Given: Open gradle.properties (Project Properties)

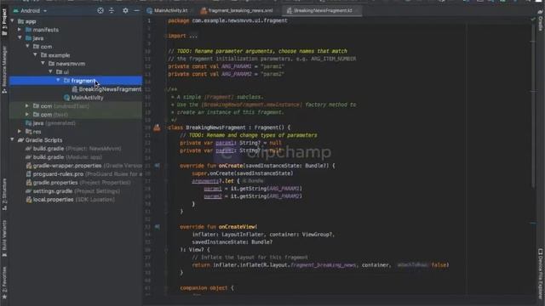Looking at the screenshot, I should 78,183.
